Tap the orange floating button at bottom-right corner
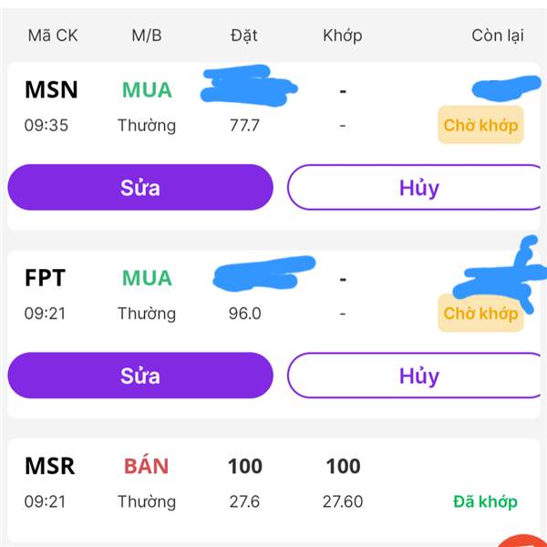547x547 pixels. click(532, 541)
